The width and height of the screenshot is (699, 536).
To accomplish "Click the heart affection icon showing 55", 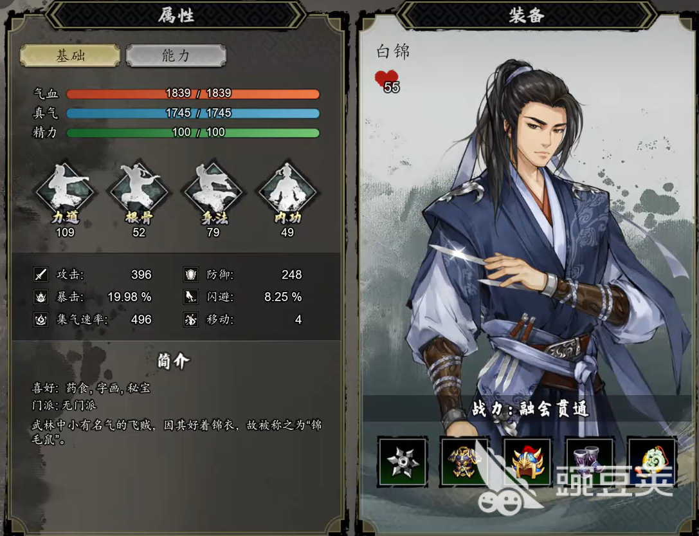I will pos(386,80).
